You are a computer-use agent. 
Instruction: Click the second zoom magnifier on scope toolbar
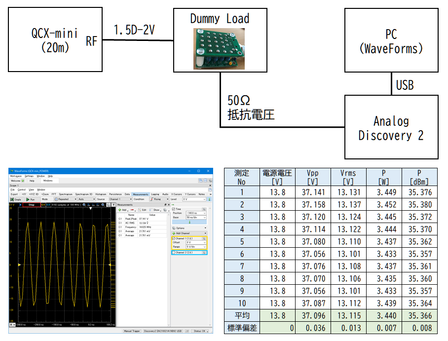click(103, 205)
